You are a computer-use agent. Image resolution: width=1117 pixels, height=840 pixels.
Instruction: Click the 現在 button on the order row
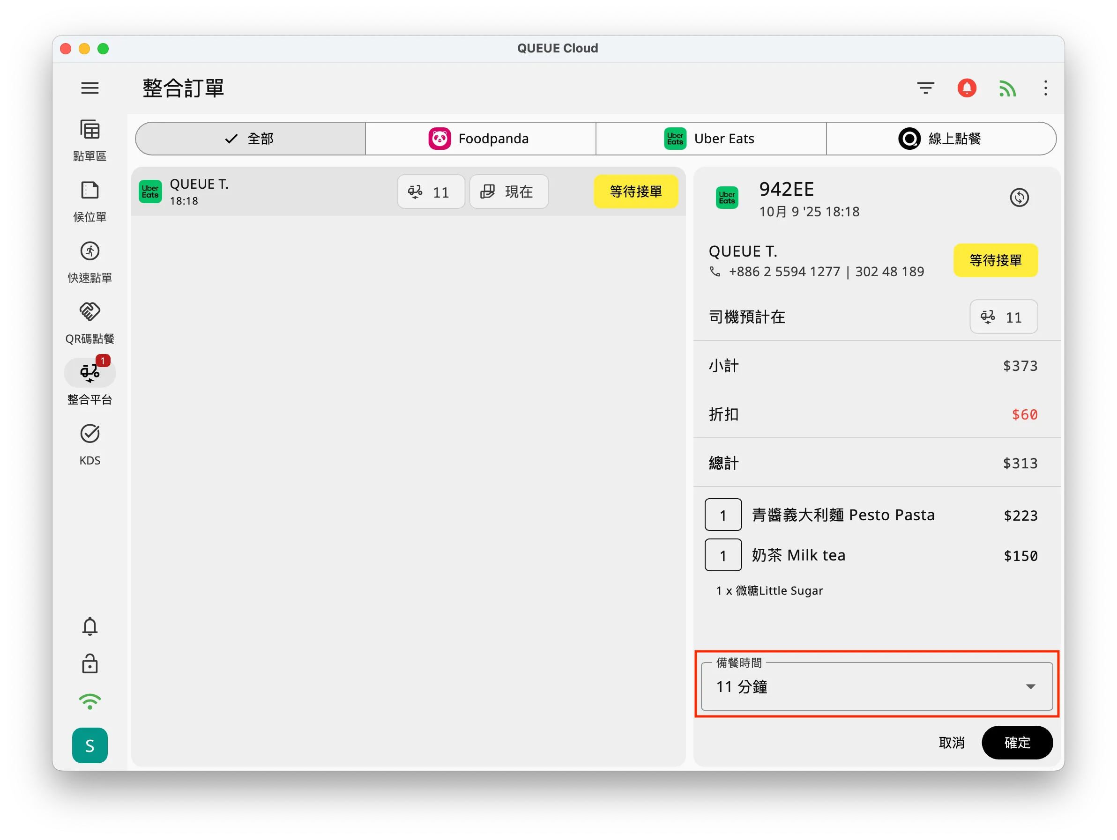(x=508, y=192)
